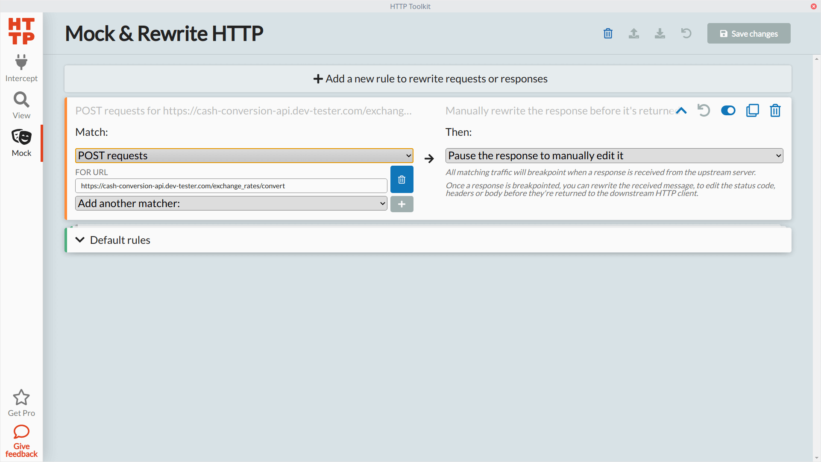Click scrollbar down arrow

(x=817, y=458)
